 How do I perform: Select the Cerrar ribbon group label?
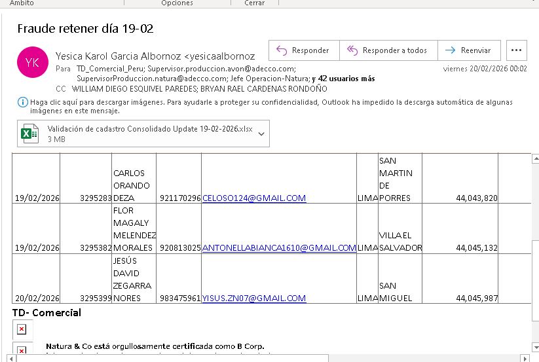tap(254, 3)
